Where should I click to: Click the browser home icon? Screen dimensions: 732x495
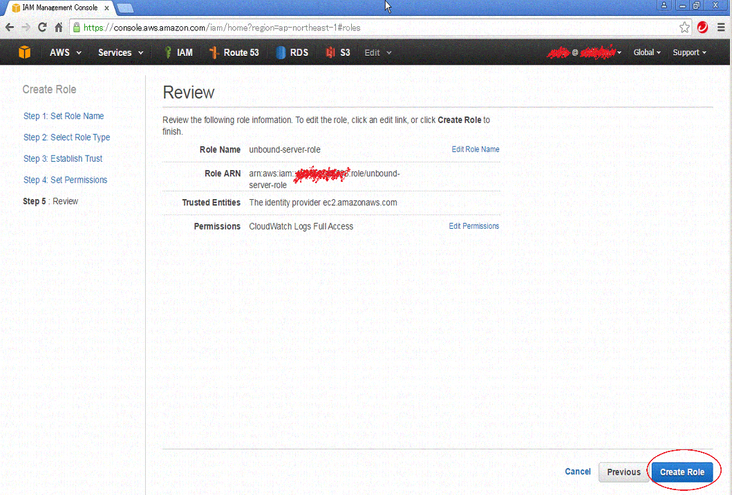[x=59, y=27]
